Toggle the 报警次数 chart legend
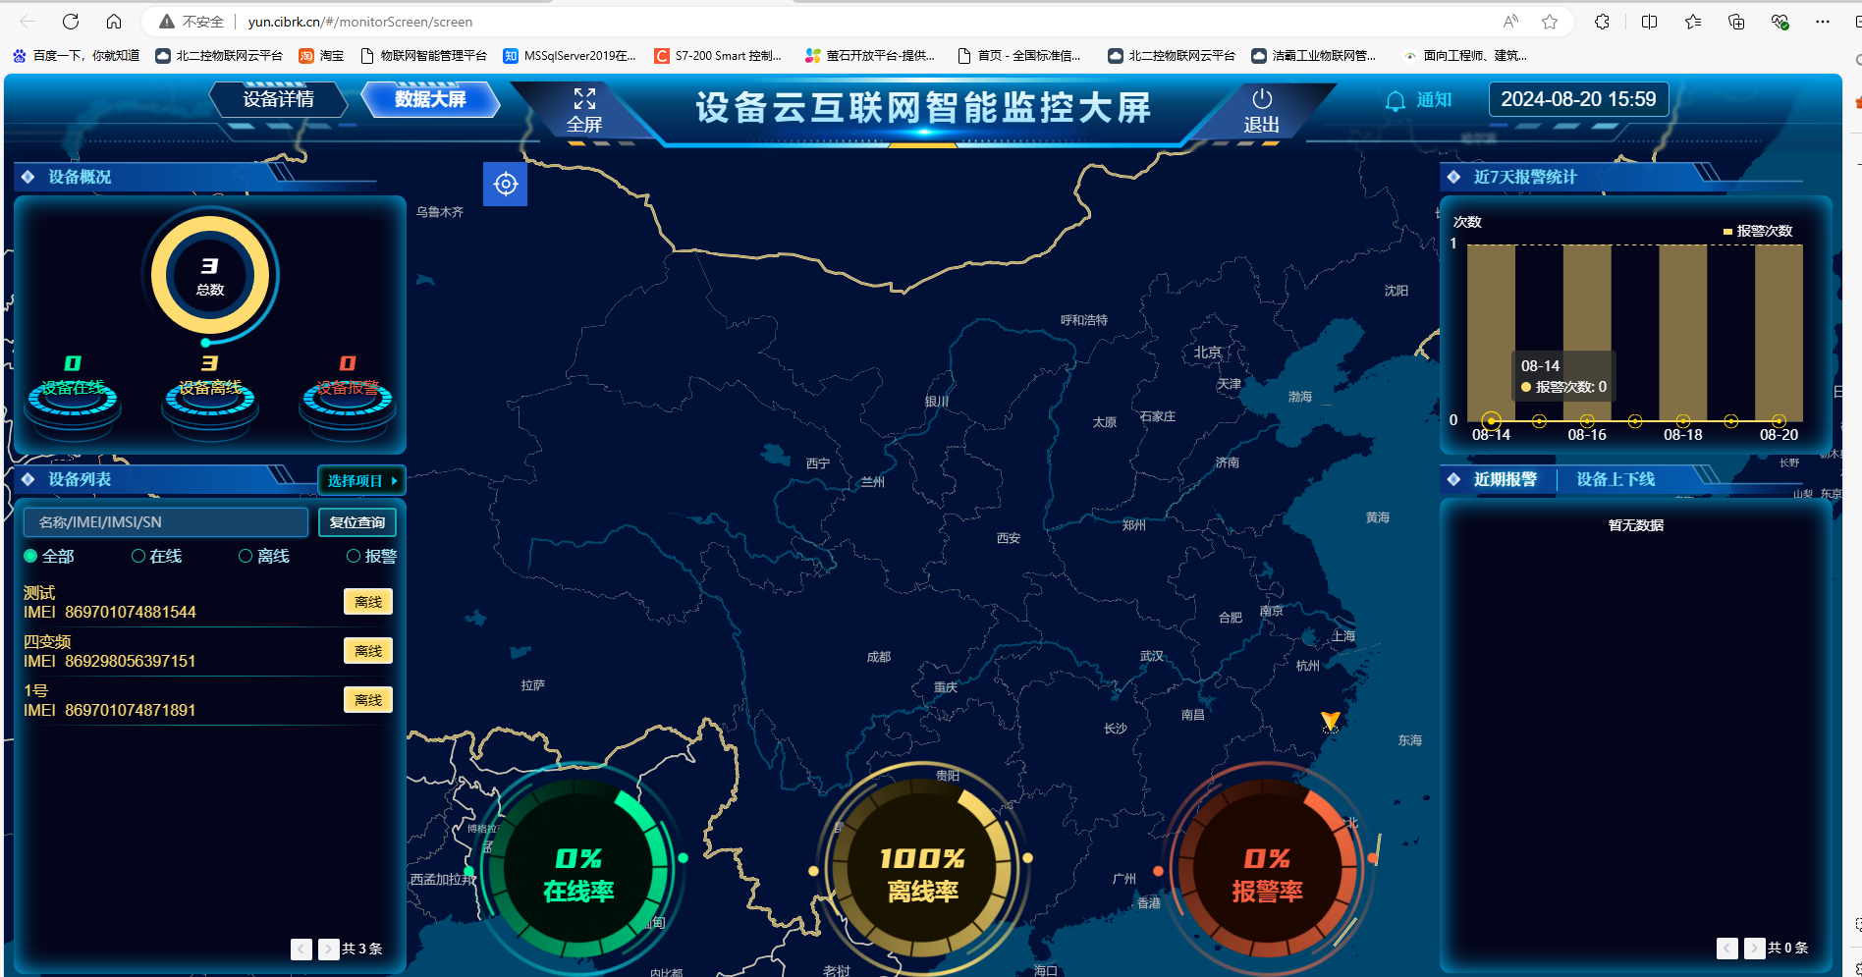1862x977 pixels. tap(1758, 231)
